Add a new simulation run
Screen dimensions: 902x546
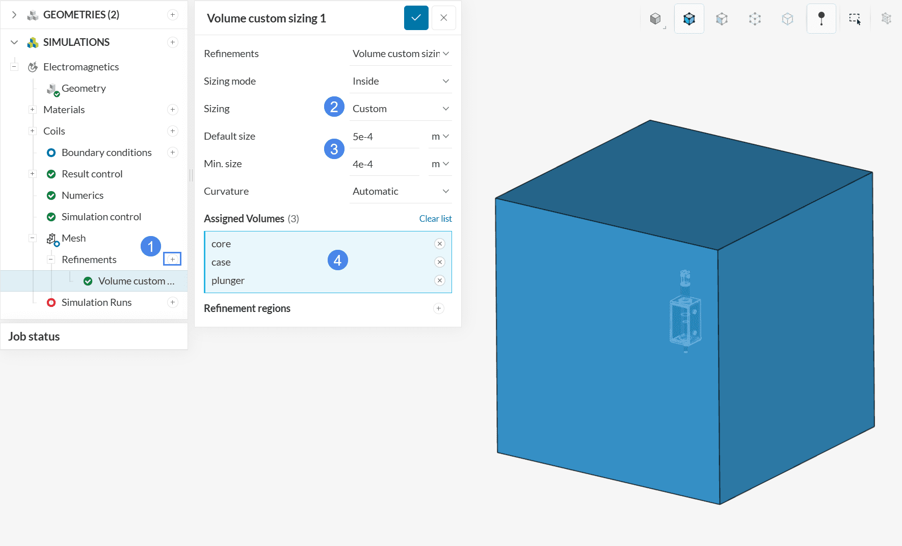[x=173, y=302]
